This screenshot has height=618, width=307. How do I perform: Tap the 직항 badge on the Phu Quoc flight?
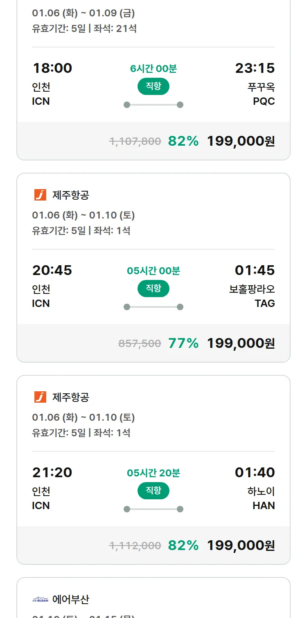point(153,86)
